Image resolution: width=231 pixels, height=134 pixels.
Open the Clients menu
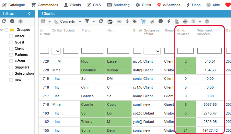[72, 5]
